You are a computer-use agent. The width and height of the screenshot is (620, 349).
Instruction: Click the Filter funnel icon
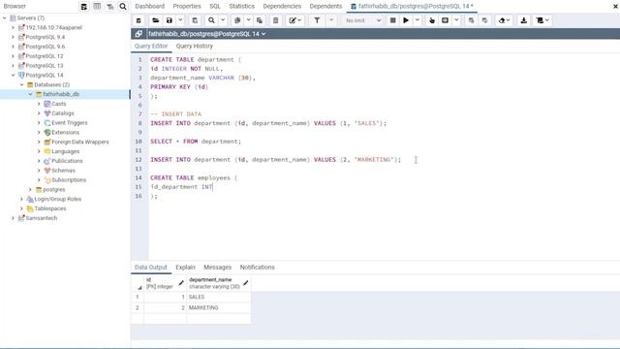click(317, 20)
